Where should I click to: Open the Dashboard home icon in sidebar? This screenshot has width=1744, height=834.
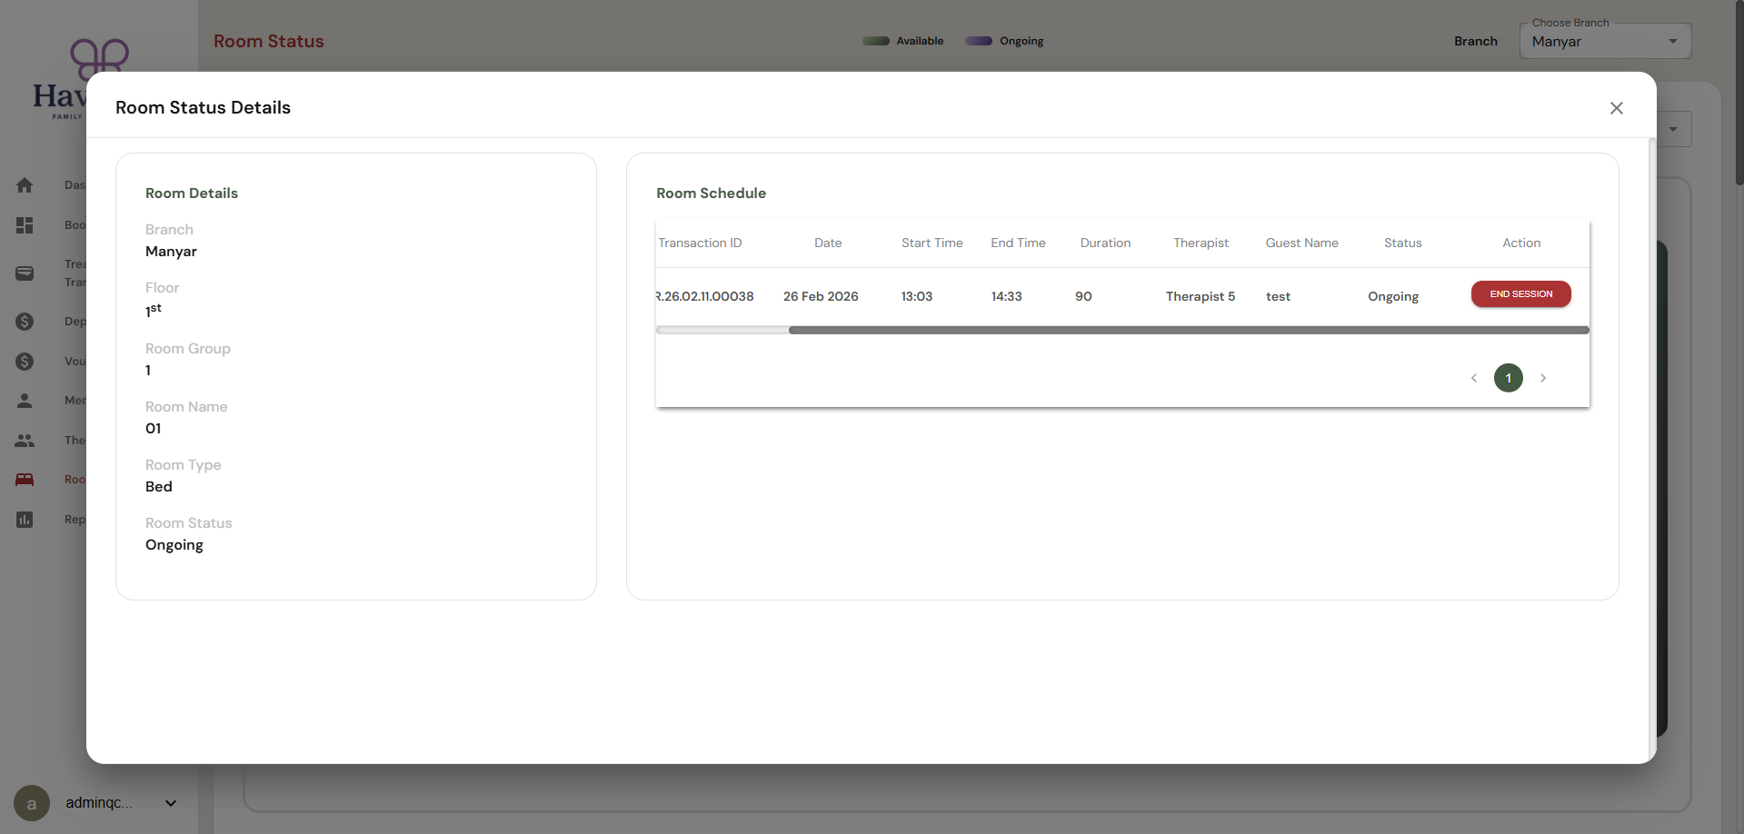coord(25,185)
